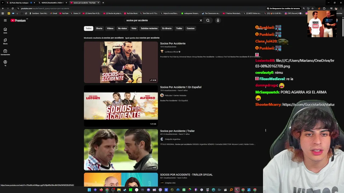Open the Windows Start menu
This screenshot has height=193, width=344.
tap(89, 190)
